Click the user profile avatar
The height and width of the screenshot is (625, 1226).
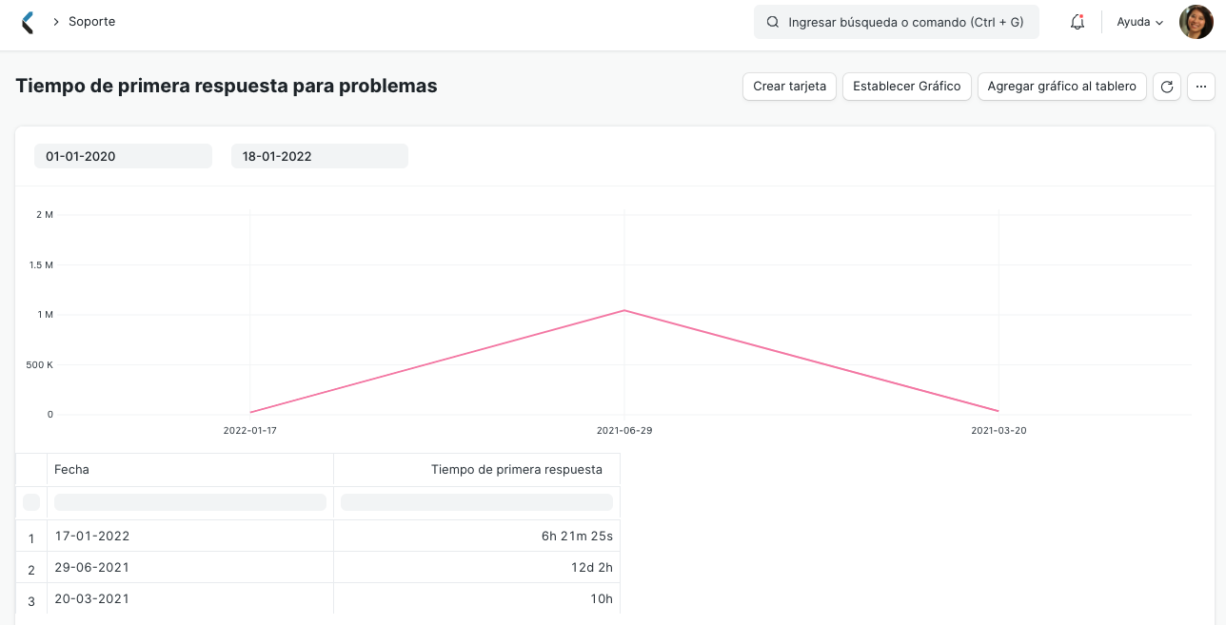click(x=1196, y=21)
